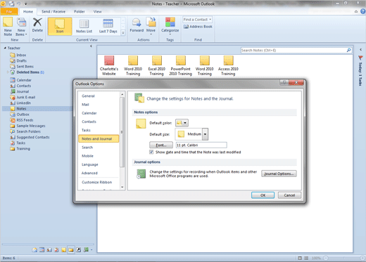This screenshot has width=366, height=262.
Task: Switch to Notes List view
Action: 84,26
